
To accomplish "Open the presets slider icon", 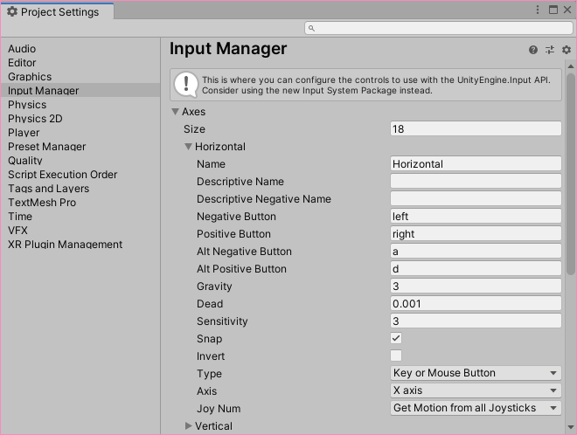I will (x=550, y=50).
